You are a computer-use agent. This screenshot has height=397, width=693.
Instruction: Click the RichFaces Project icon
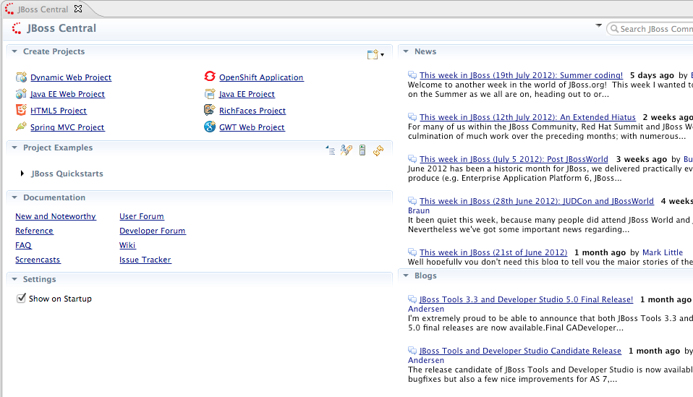click(210, 110)
